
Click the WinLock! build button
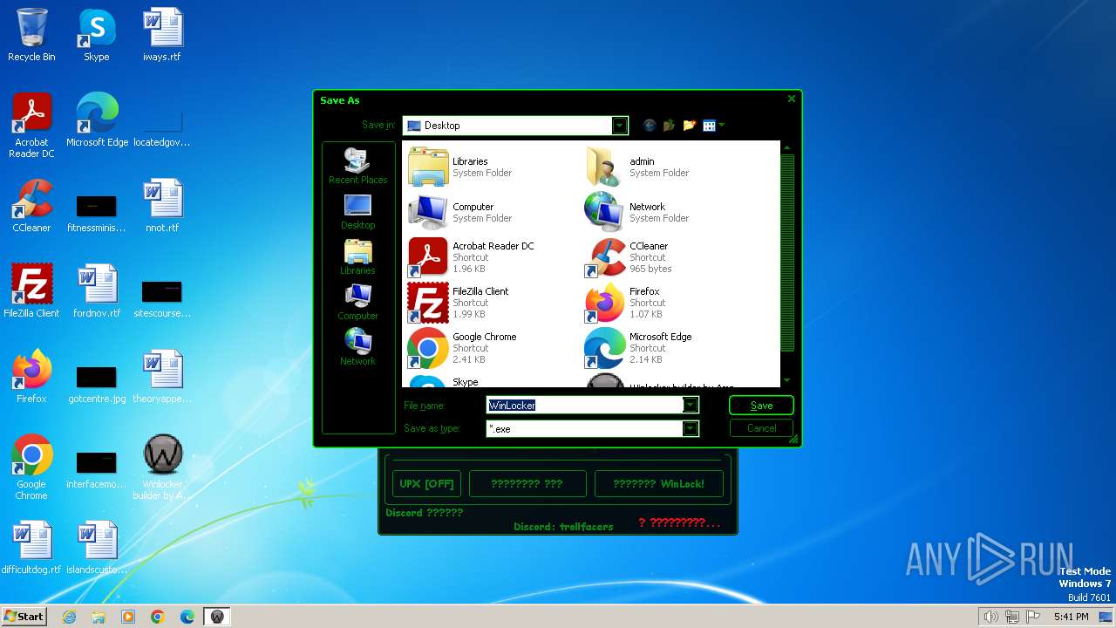coord(658,484)
